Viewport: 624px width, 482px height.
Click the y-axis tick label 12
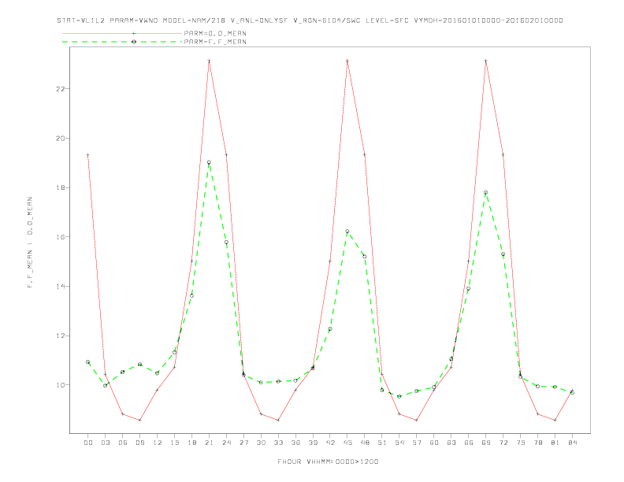(x=61, y=336)
